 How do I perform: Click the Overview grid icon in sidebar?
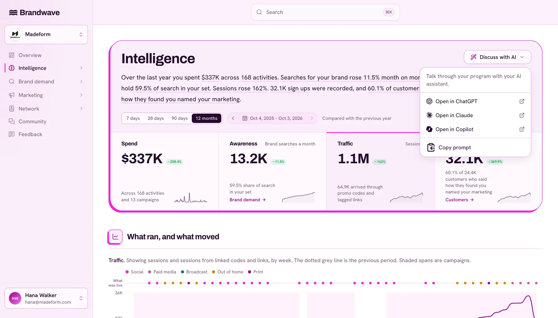click(x=12, y=55)
